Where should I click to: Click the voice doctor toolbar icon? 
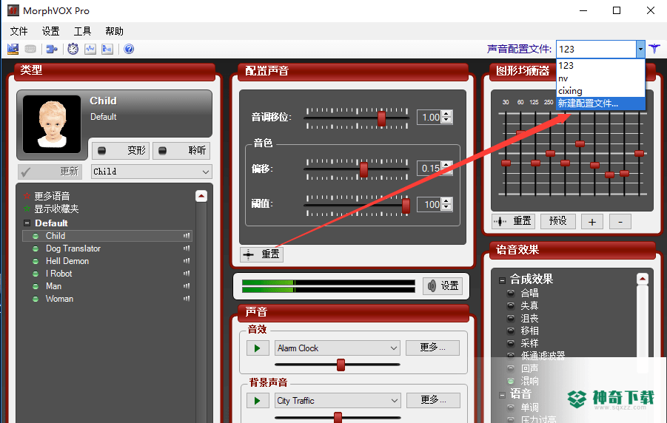pyautogui.click(x=107, y=50)
